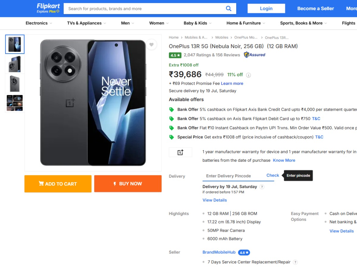Add product to wishlist with heart icon
Screen dimensions: 357x268
coord(151,45)
